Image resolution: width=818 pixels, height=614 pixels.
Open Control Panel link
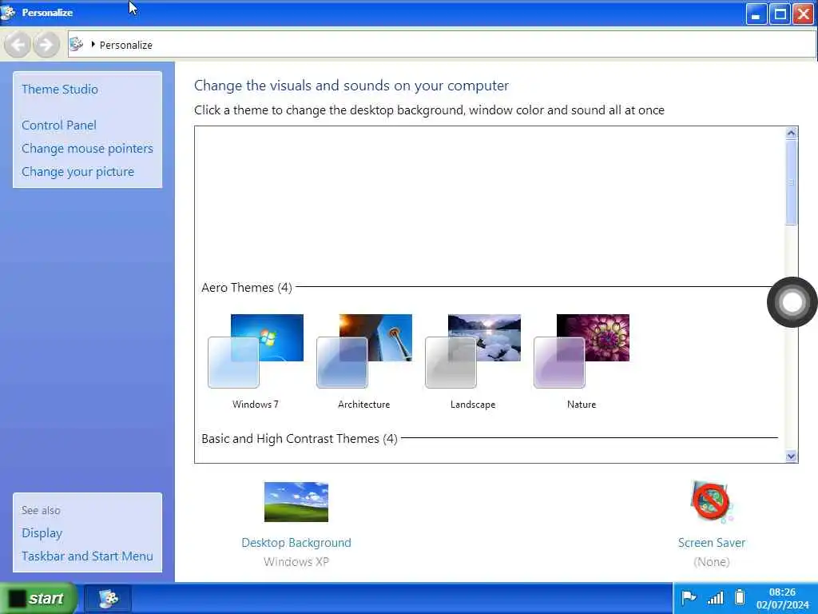click(59, 126)
